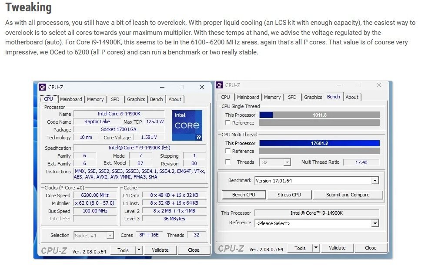Viewport: 428px width, 270px height.
Task: Click the Revision value B0
Action: click(x=194, y=163)
